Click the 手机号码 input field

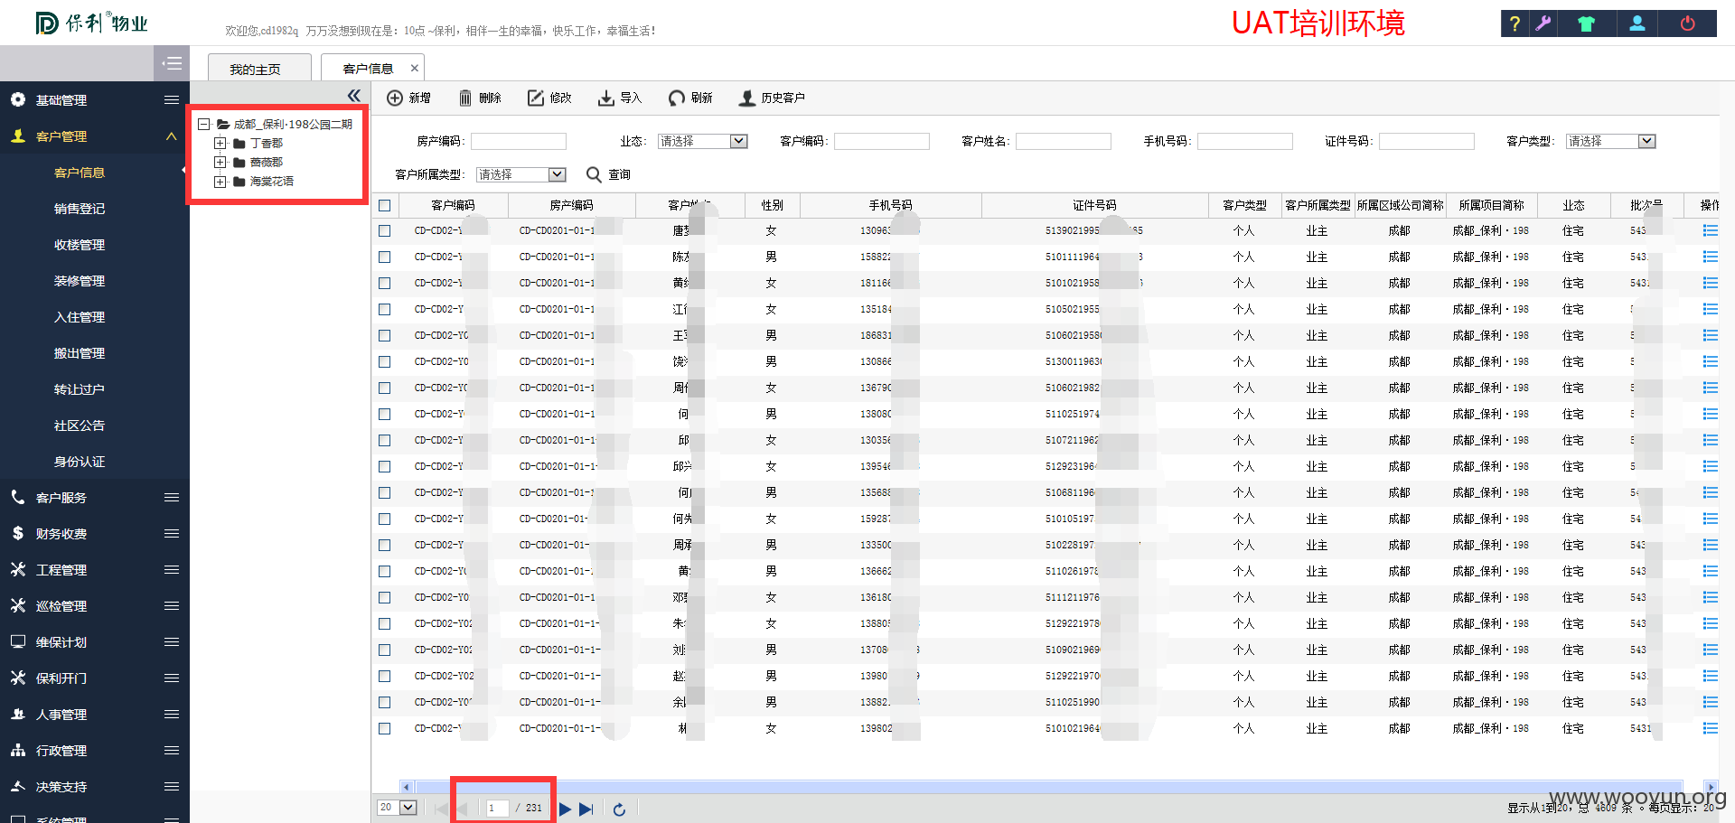[1245, 141]
